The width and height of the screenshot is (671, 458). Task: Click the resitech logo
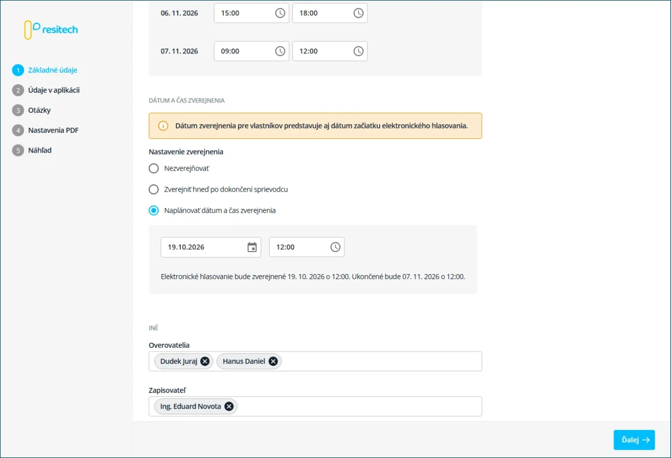tap(51, 30)
